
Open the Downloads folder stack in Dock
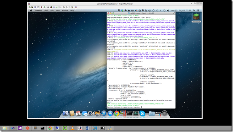(152, 114)
